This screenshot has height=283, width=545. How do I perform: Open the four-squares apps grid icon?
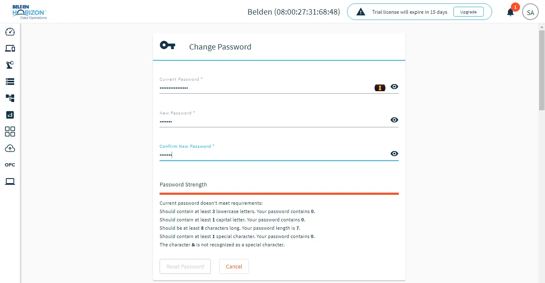coord(10,132)
